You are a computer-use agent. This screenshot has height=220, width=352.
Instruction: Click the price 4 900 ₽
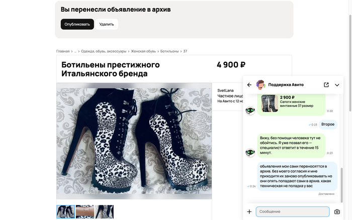pos(231,65)
